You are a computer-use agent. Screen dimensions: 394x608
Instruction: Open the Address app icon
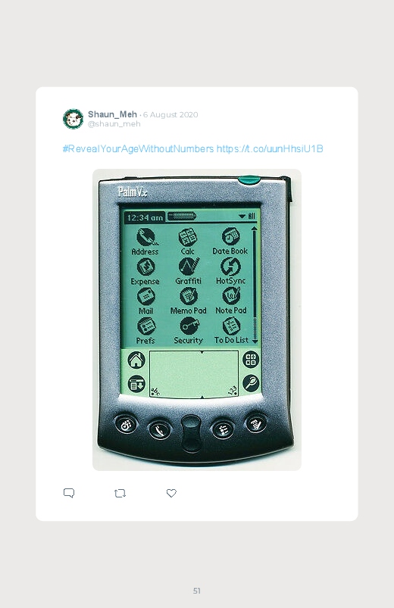pos(146,237)
